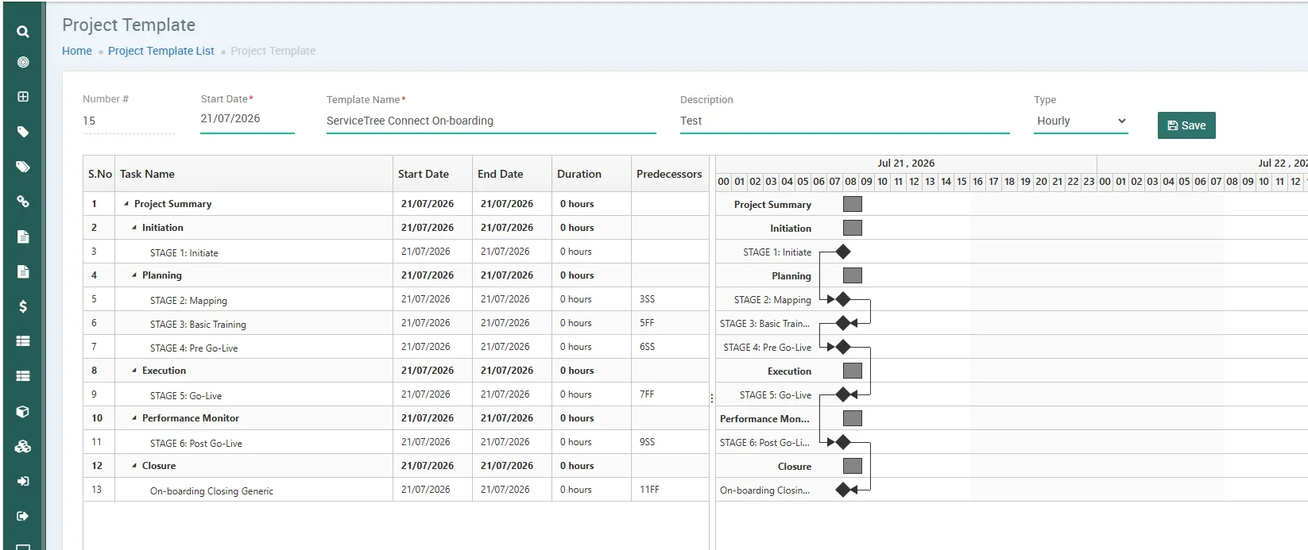The width and height of the screenshot is (1308, 550).
Task: Open the dollar sign sidebar icon
Action: pyautogui.click(x=23, y=306)
